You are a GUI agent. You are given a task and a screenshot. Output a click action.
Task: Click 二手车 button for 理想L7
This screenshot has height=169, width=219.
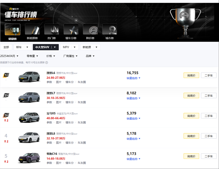click(x=209, y=96)
